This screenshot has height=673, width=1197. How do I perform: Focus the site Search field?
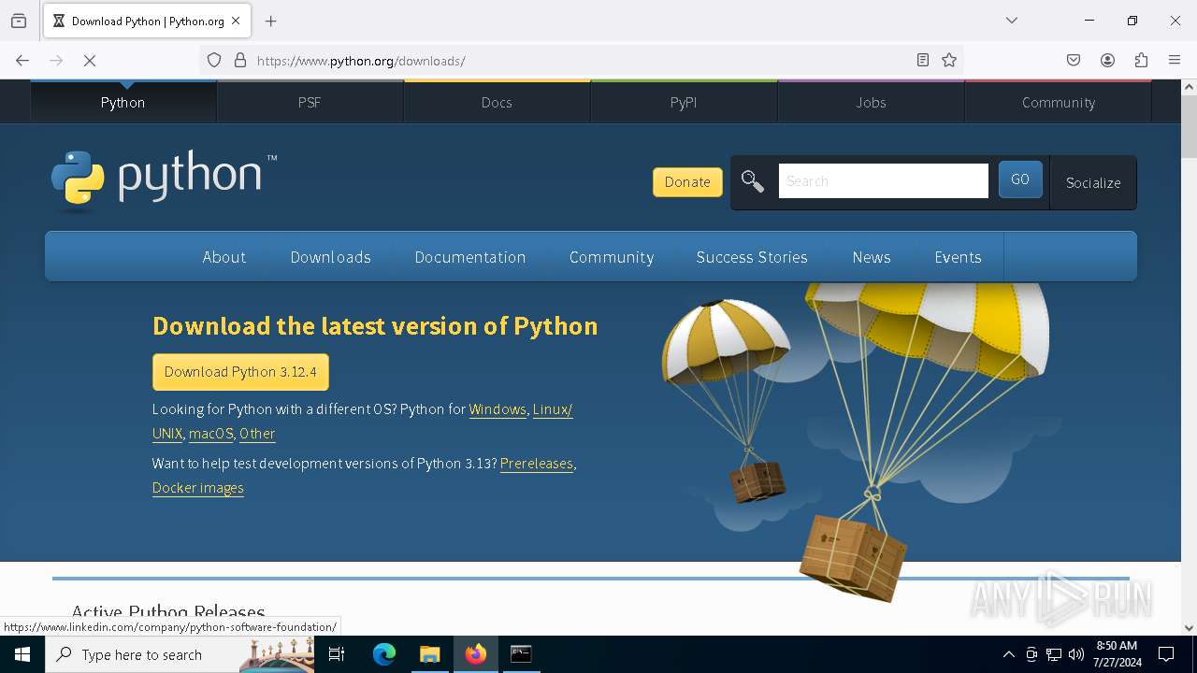tap(883, 180)
